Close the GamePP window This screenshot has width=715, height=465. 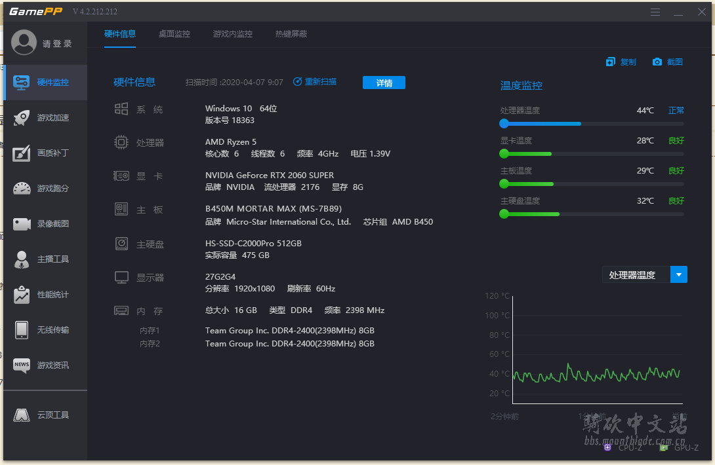[702, 12]
